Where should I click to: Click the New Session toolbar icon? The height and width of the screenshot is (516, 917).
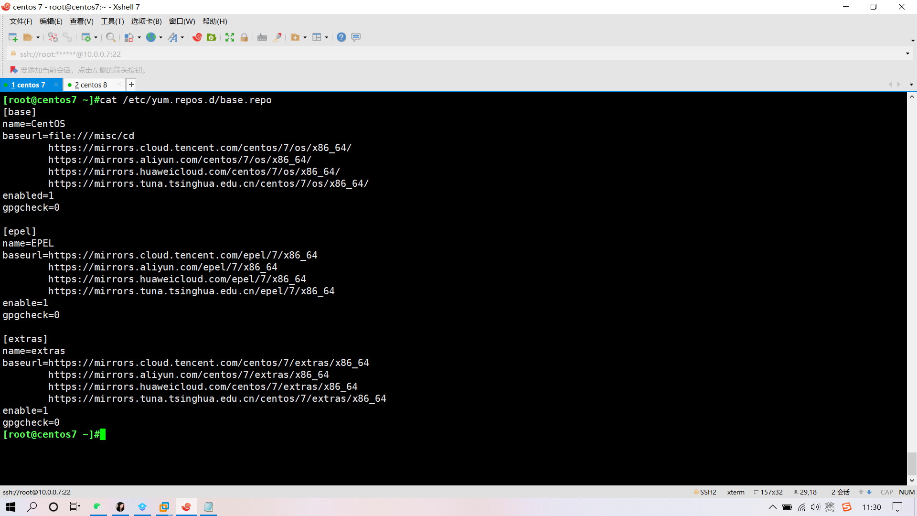coord(13,37)
